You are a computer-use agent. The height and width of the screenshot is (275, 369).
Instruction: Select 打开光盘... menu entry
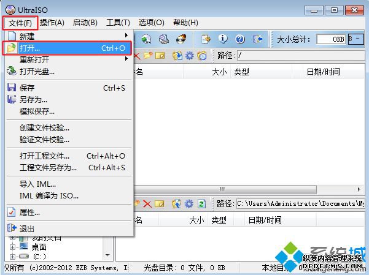(68, 72)
